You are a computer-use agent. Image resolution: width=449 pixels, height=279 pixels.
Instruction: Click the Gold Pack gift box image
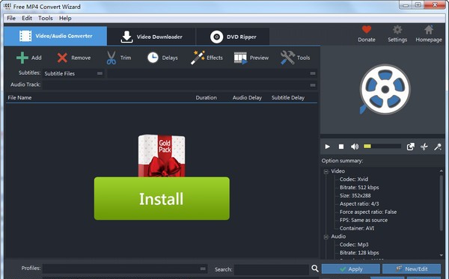point(162,156)
